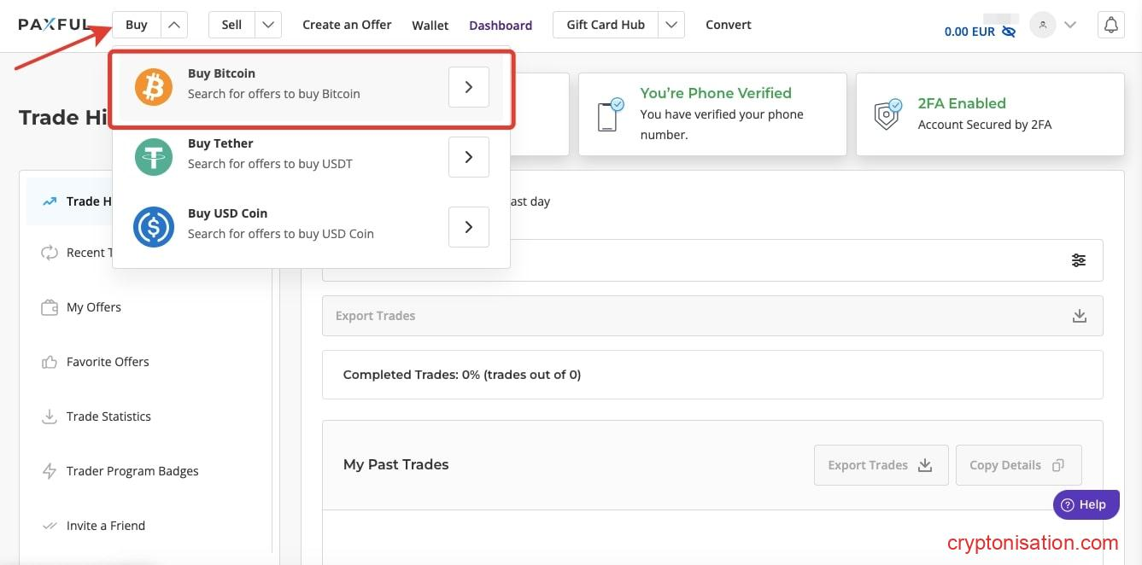Image resolution: width=1142 pixels, height=565 pixels.
Task: Collapse the Buy dropdown arrow
Action: tap(173, 25)
